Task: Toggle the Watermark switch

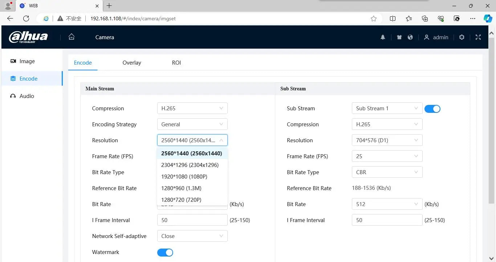Action: click(165, 252)
